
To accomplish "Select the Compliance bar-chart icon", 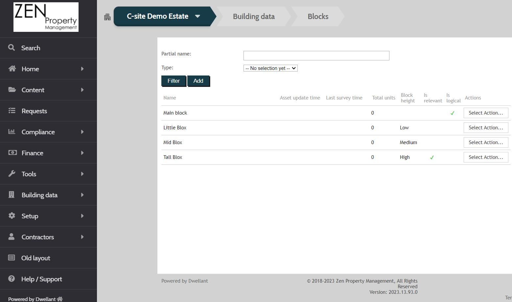I will [x=12, y=132].
